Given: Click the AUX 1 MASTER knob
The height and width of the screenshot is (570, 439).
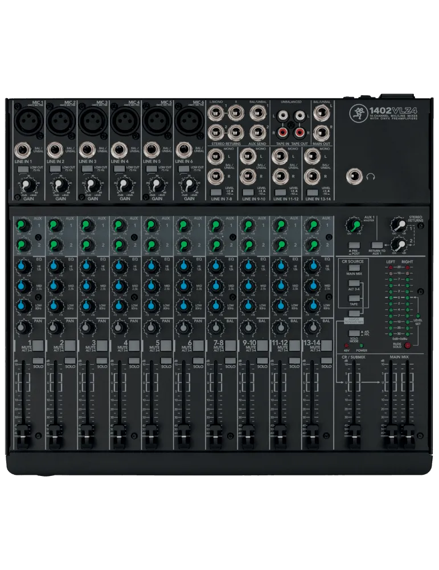Looking at the screenshot, I should click(354, 225).
